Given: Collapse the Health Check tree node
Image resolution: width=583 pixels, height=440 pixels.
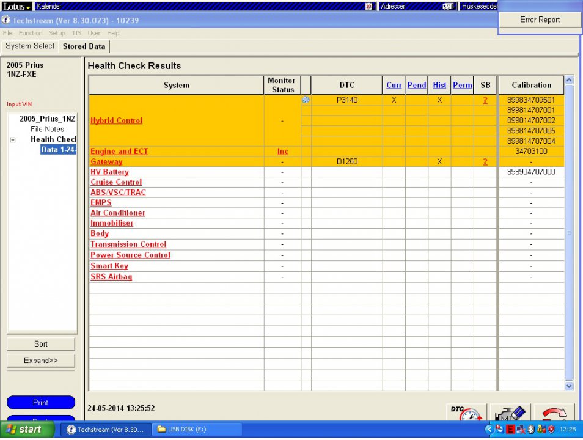Looking at the screenshot, I should [13, 140].
